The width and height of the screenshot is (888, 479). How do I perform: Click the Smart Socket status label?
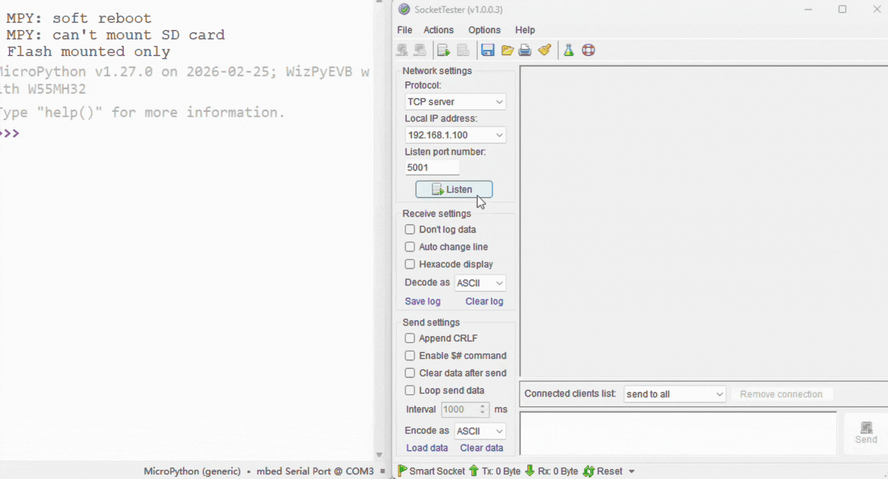[x=437, y=471]
